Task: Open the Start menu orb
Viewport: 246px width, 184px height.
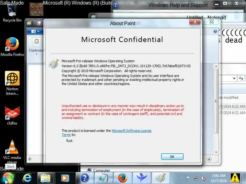Action: tap(8, 178)
